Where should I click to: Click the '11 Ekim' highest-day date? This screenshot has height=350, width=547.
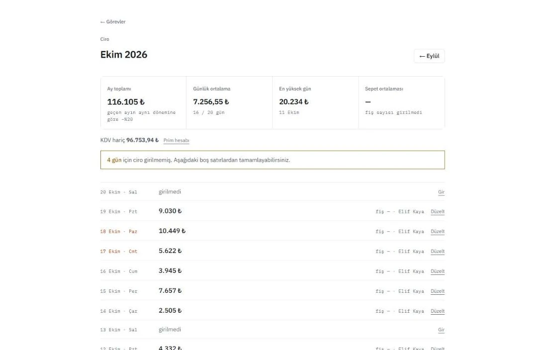289,112
